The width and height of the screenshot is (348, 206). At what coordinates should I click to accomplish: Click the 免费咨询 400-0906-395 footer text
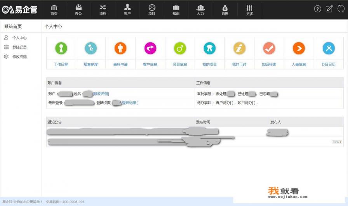[x=65, y=202]
